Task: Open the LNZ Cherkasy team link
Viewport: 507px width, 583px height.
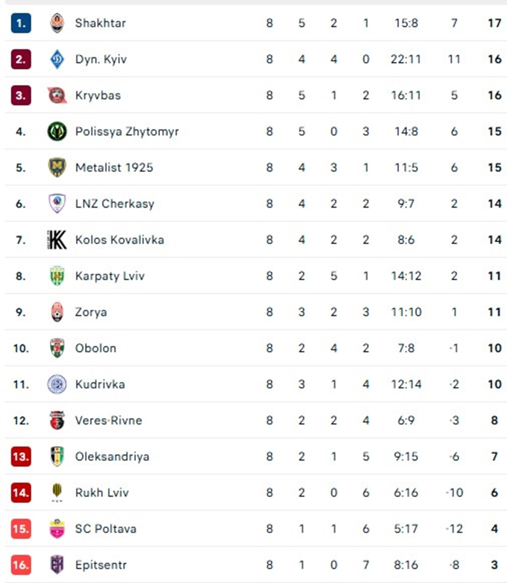Action: 114,204
